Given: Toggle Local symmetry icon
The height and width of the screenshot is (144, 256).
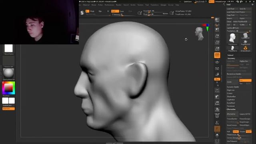Looking at the screenshot, I should coord(217,68).
